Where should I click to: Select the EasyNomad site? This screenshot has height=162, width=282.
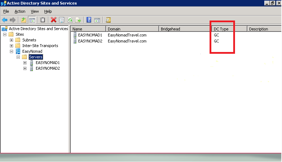[x=32, y=51]
